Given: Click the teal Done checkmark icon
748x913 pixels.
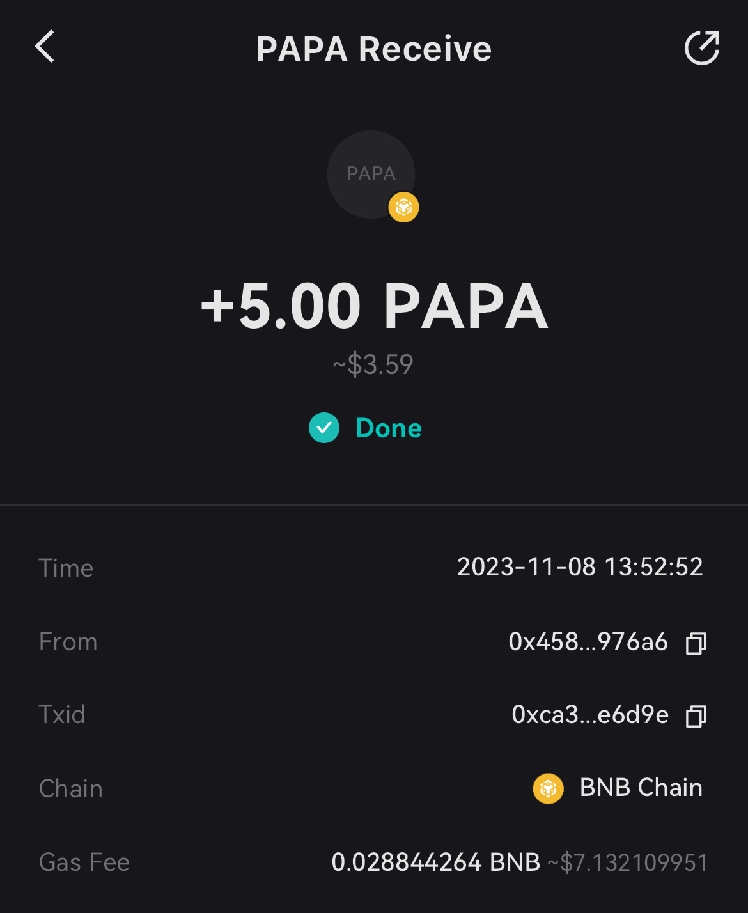Looking at the screenshot, I should 324,428.
